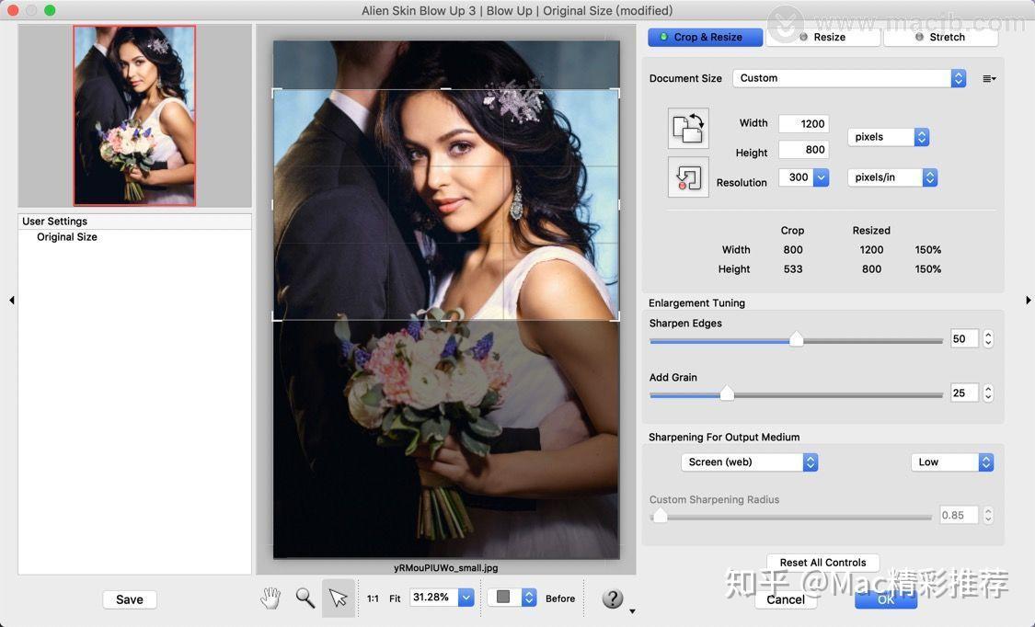Open the Screen (web) output medium dropdown
Viewport: 1035px width, 627px height.
pyautogui.click(x=750, y=462)
